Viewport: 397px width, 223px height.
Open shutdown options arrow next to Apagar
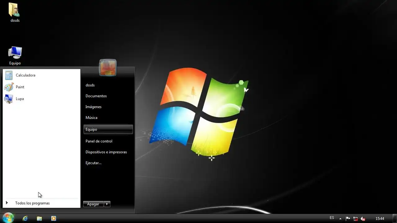click(x=107, y=204)
